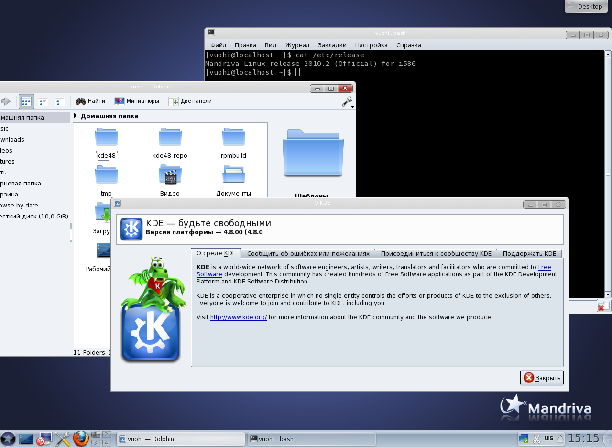Switch Dolphin to the compact view mode
This screenshot has width=612, height=447.
tap(43, 101)
